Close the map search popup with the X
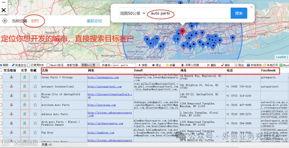The height and width of the screenshot is (148, 289). coord(251,7)
